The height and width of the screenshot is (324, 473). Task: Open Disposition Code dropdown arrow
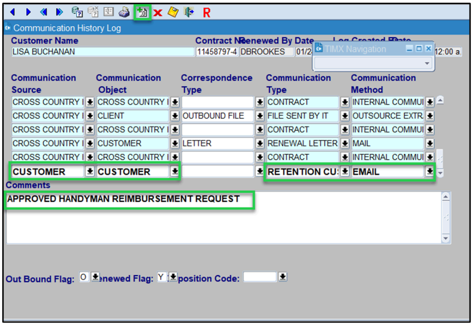[x=283, y=276]
